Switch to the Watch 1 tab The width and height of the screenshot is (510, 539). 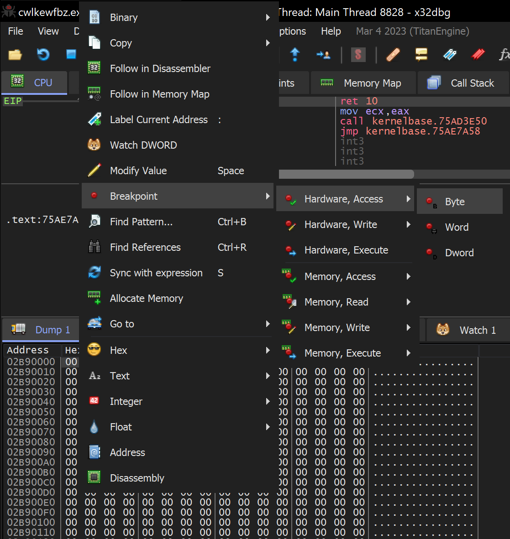pos(468,330)
